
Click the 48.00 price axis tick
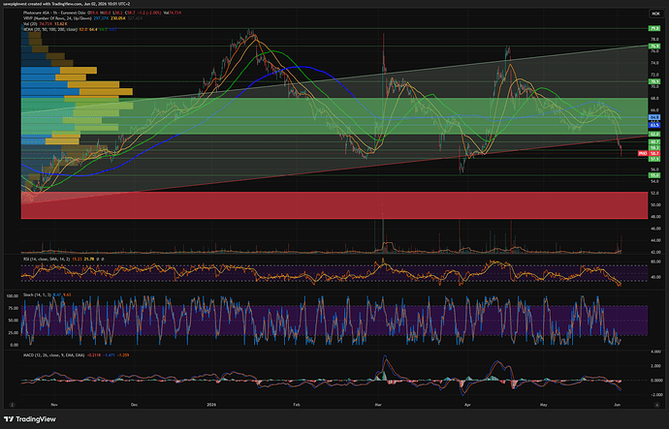654,216
